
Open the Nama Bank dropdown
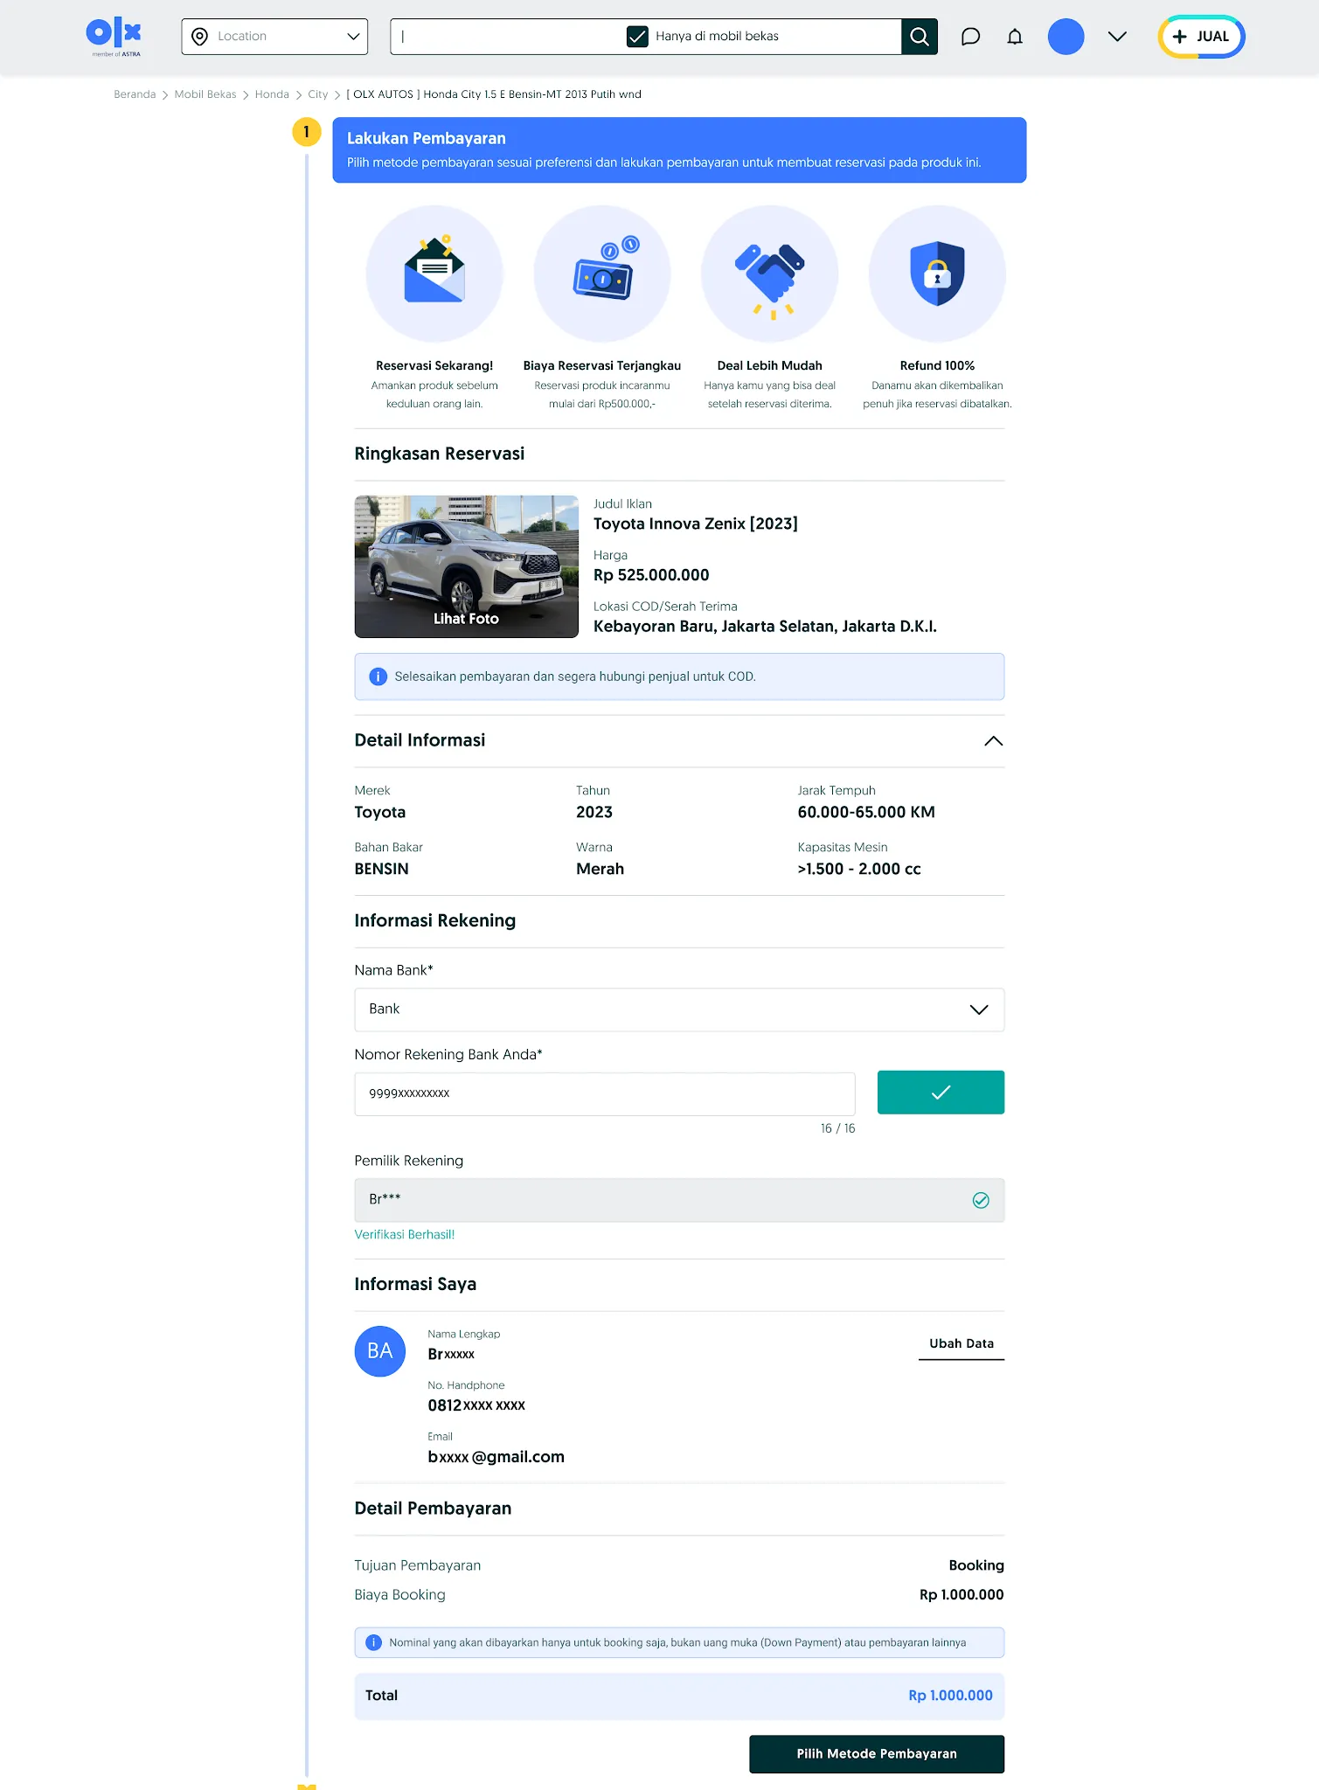[x=679, y=1009]
